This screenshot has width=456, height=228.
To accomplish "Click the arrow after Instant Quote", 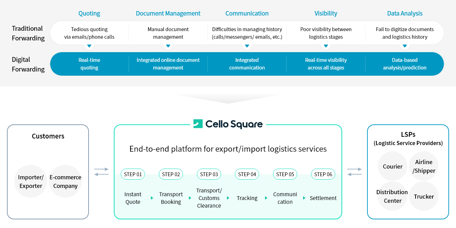I will tap(152, 198).
